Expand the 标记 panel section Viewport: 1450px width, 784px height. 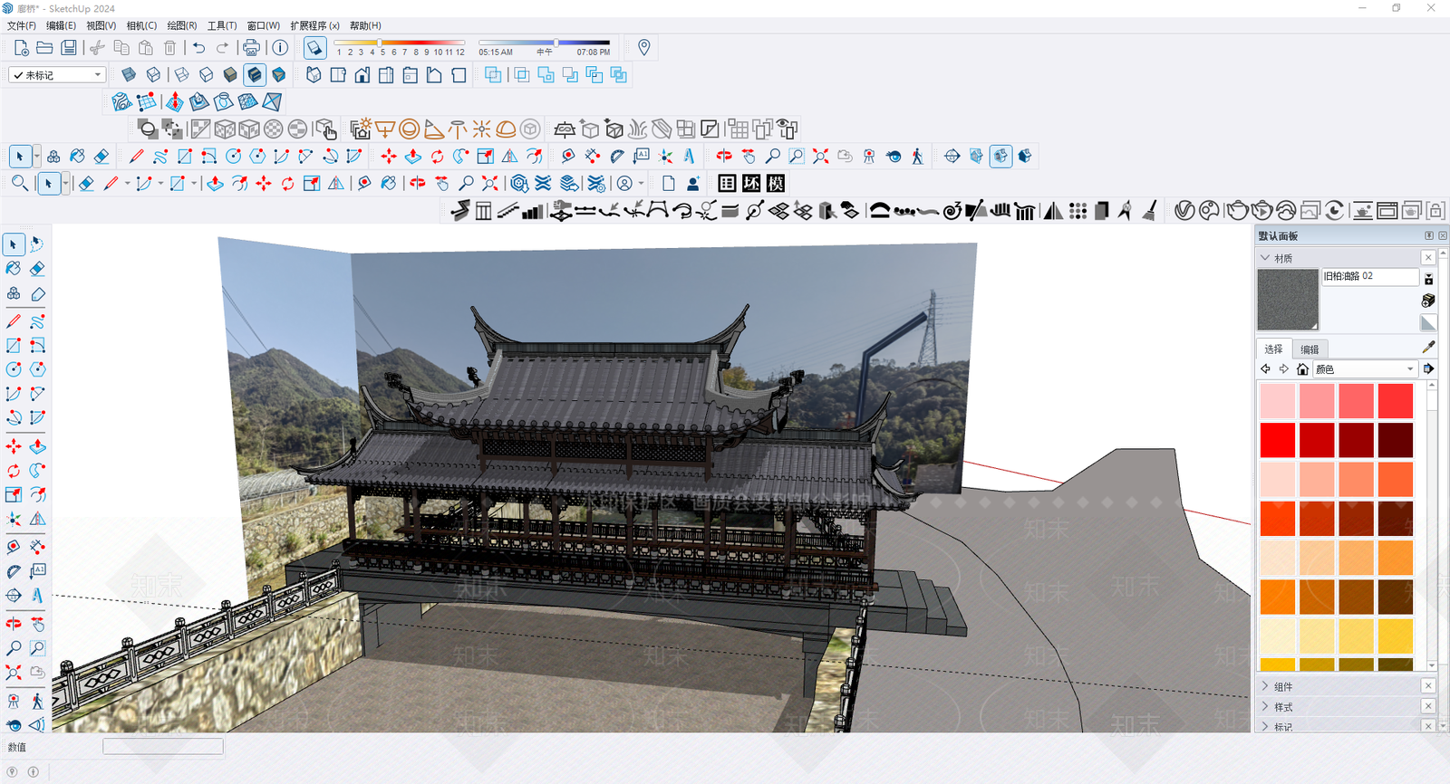click(x=1266, y=726)
